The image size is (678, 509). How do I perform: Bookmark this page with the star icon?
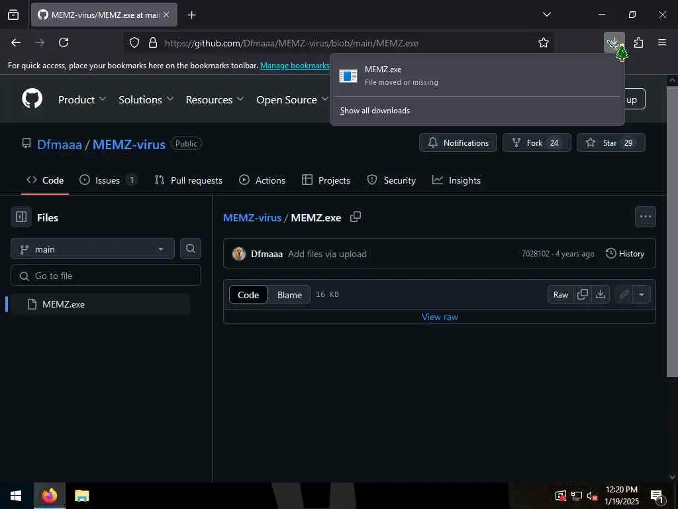coord(543,42)
